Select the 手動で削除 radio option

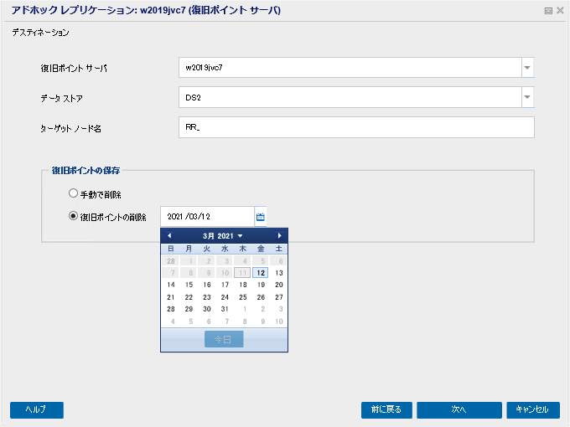click(73, 193)
